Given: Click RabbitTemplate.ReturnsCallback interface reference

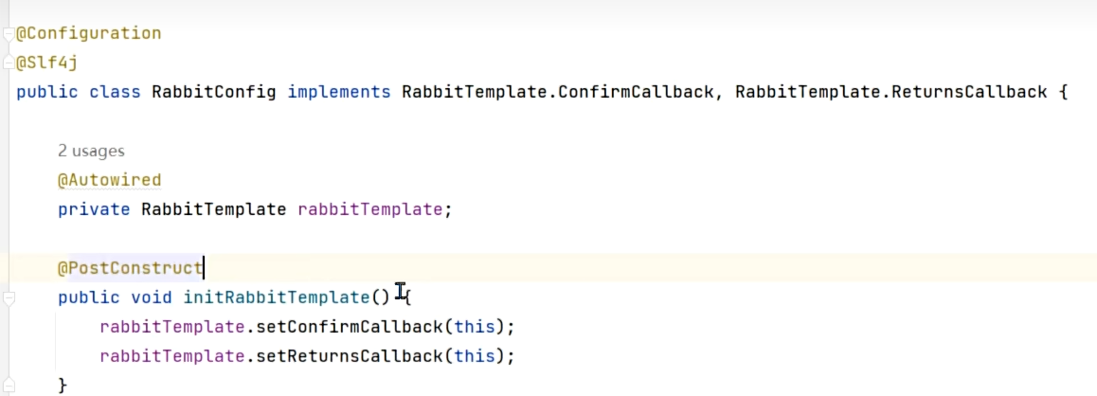Looking at the screenshot, I should point(891,92).
